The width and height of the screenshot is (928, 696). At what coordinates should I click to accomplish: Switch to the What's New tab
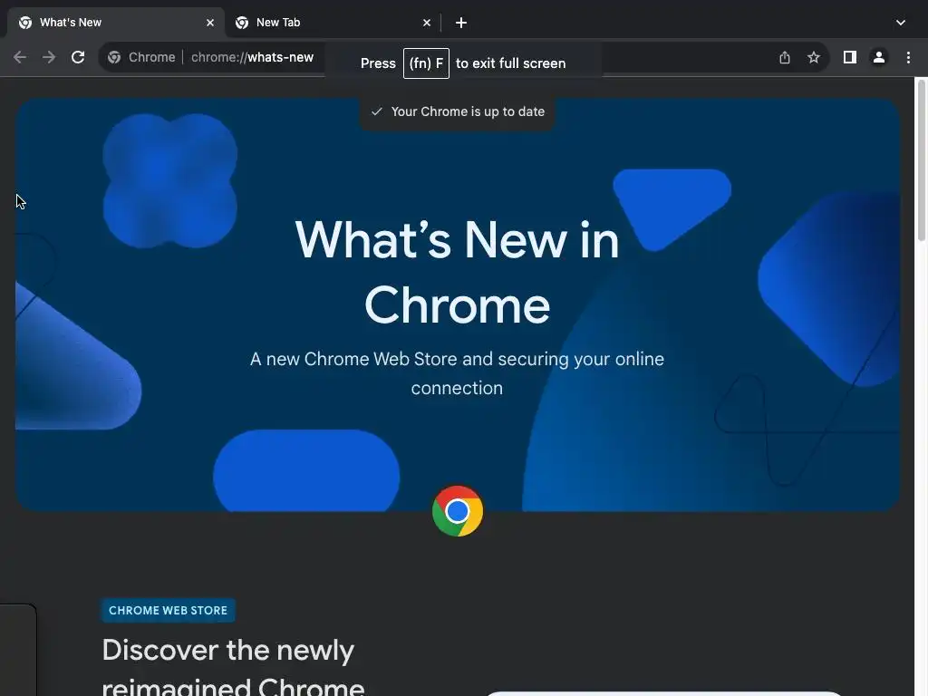tap(115, 23)
